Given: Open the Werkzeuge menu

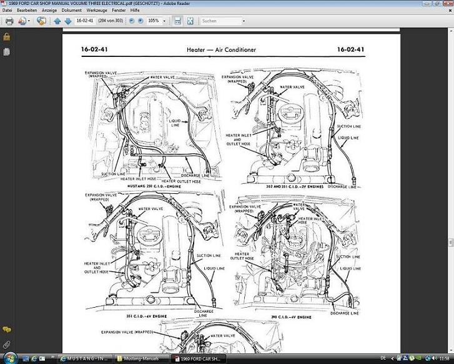Looking at the screenshot, I should point(97,10).
